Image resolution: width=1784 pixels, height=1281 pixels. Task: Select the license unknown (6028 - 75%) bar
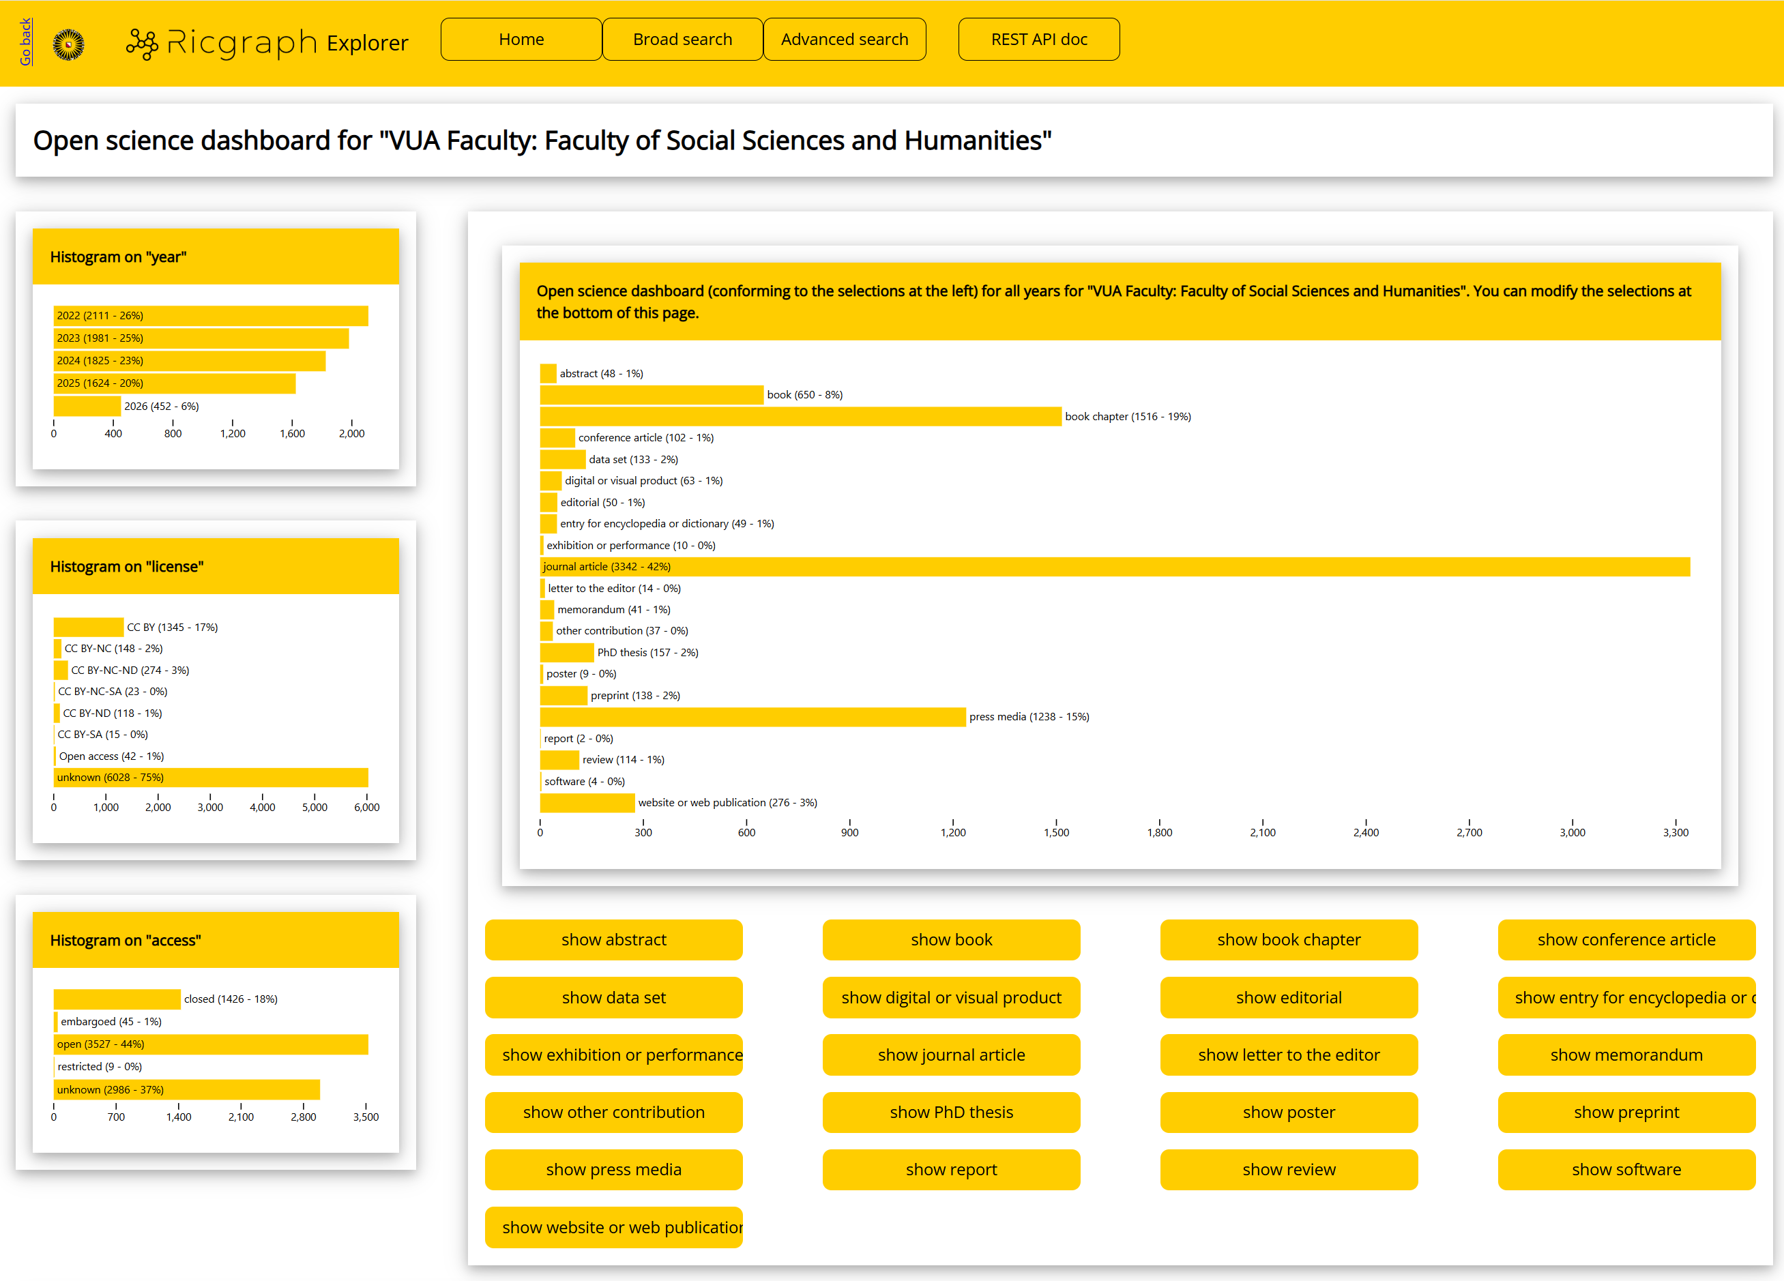[x=211, y=777]
